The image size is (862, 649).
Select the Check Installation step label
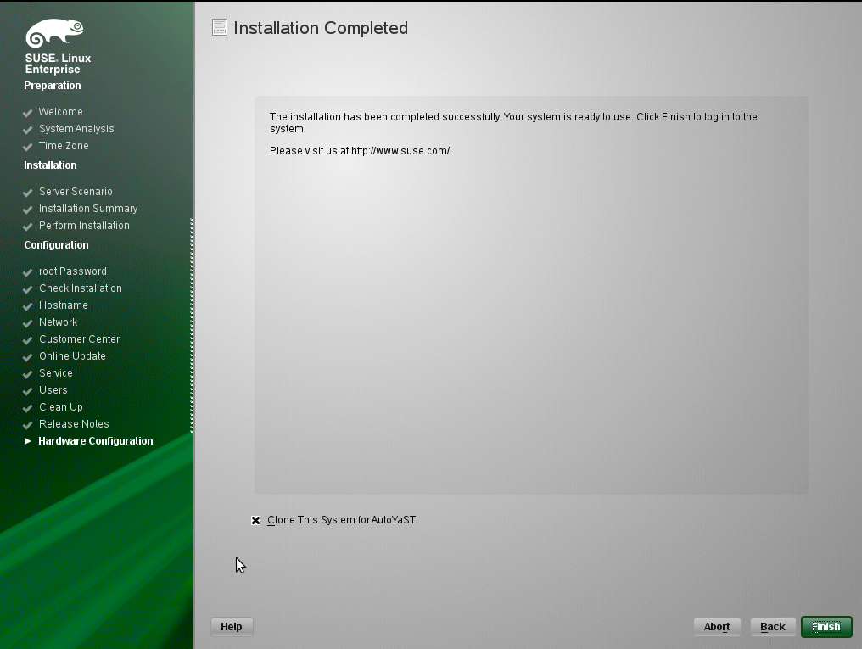81,288
